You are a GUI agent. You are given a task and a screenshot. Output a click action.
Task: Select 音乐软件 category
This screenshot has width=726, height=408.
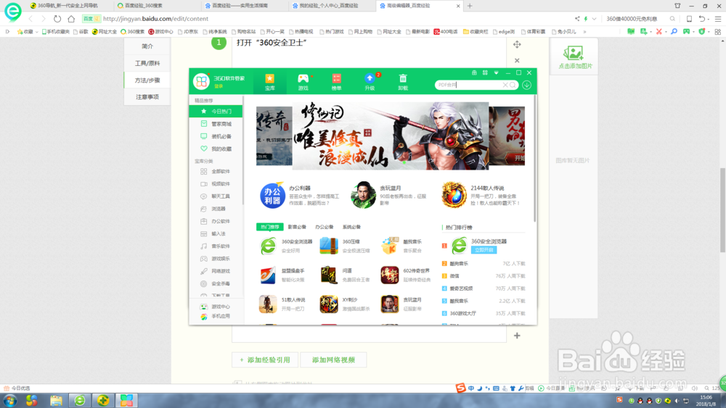click(x=216, y=246)
